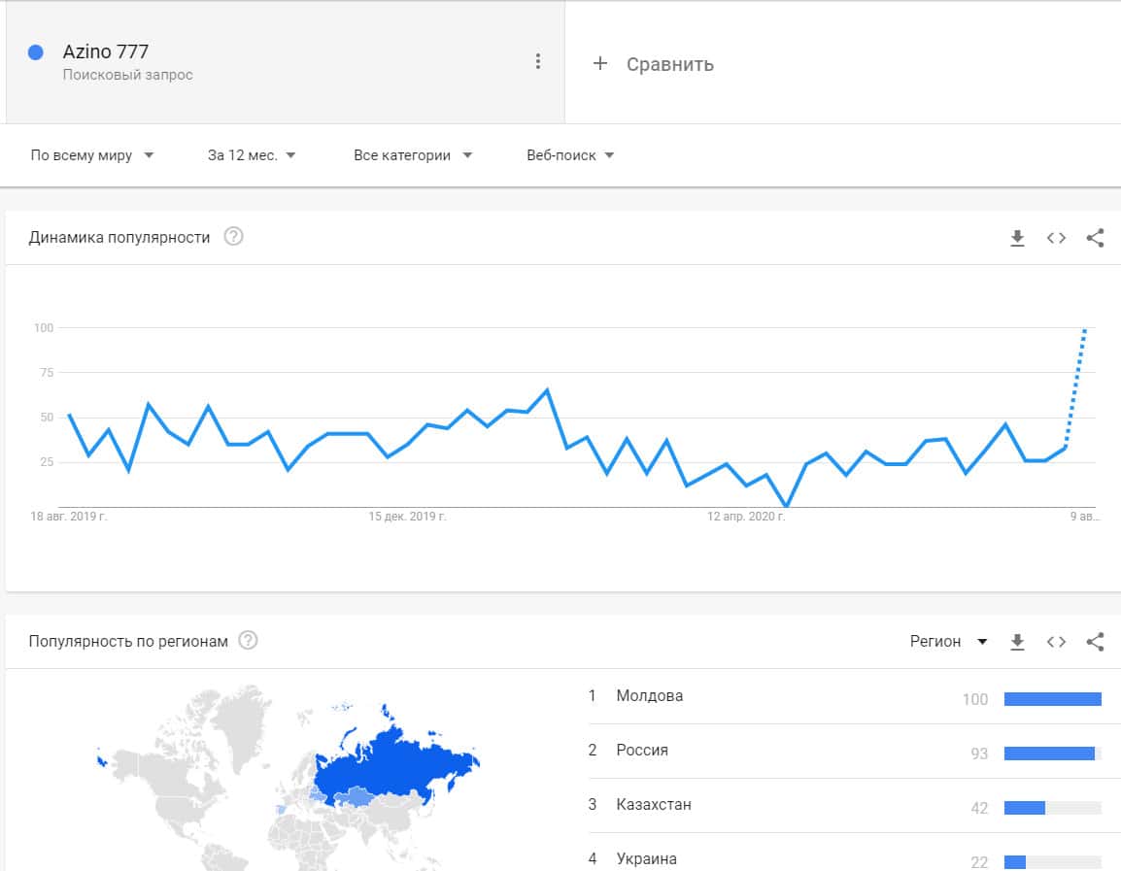Get embed code for regions widget
This screenshot has height=871, width=1121.
click(x=1056, y=642)
